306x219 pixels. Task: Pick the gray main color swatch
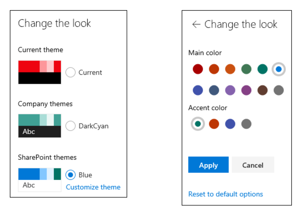pos(279,90)
